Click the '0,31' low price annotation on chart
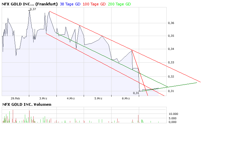 [x=136, y=93]
